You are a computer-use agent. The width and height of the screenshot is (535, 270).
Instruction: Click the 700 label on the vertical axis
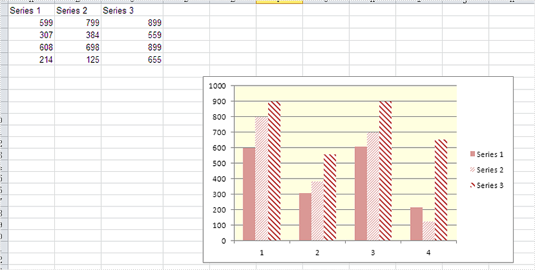click(221, 132)
